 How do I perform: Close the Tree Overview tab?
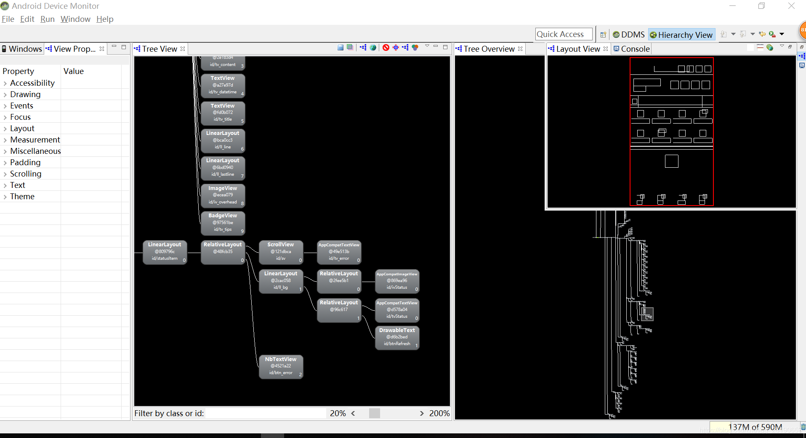point(520,49)
